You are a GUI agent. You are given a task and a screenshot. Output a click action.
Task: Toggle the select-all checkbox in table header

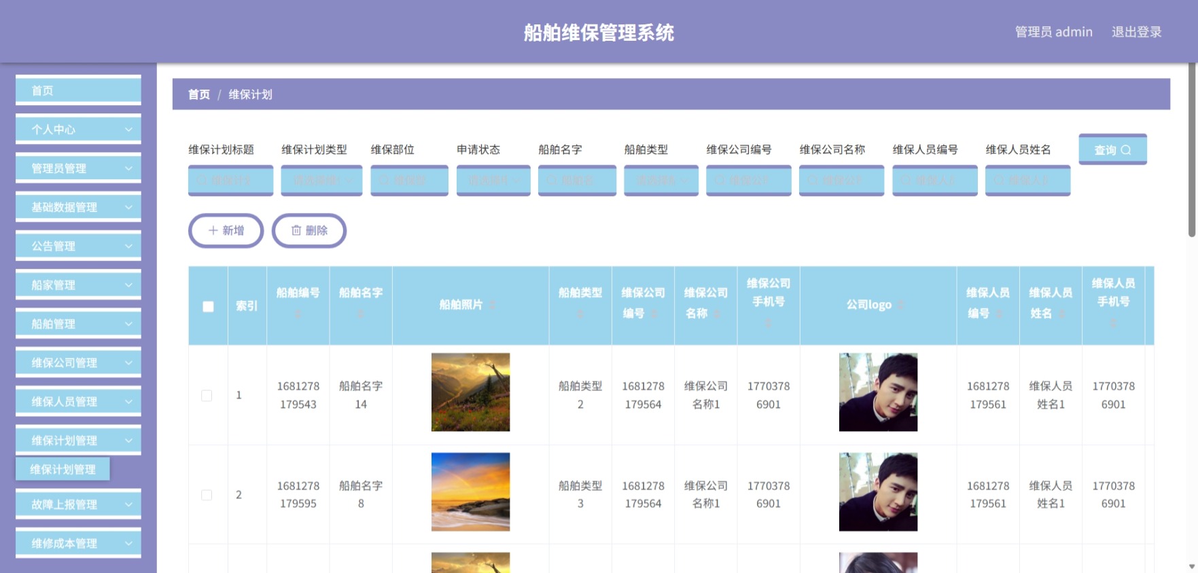coord(208,306)
